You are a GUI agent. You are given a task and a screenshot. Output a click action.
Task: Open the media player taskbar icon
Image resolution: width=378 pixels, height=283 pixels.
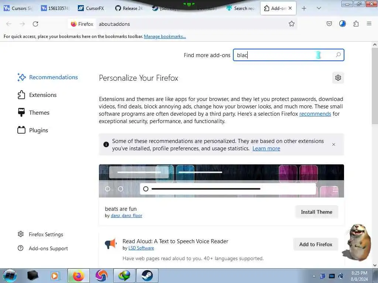[x=55, y=276]
